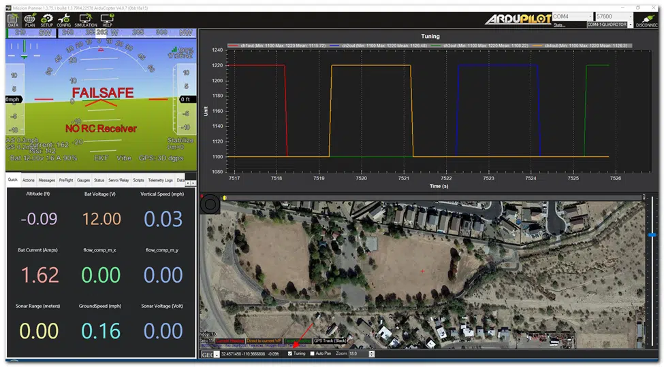The width and height of the screenshot is (664, 367).
Task: Toggle the ch2out blue legend entry
Action: (x=379, y=46)
